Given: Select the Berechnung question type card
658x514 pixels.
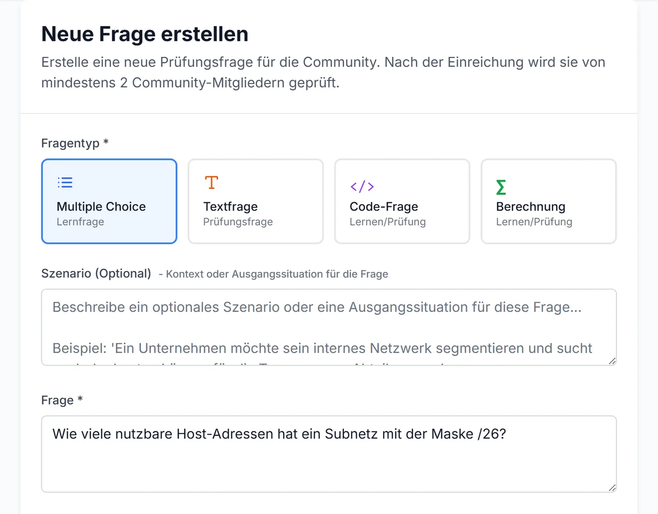Looking at the screenshot, I should [548, 201].
